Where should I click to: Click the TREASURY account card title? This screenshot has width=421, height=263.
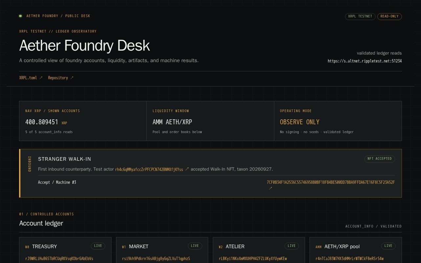pyautogui.click(x=44, y=247)
